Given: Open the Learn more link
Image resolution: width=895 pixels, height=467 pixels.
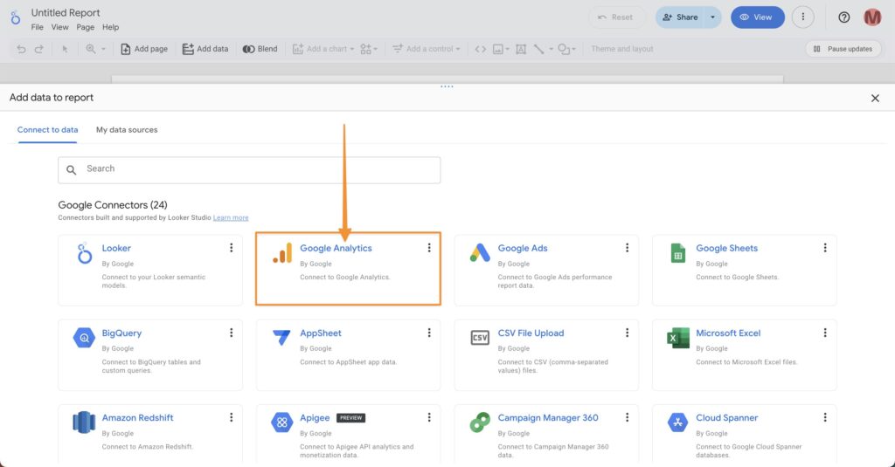Looking at the screenshot, I should (x=231, y=218).
